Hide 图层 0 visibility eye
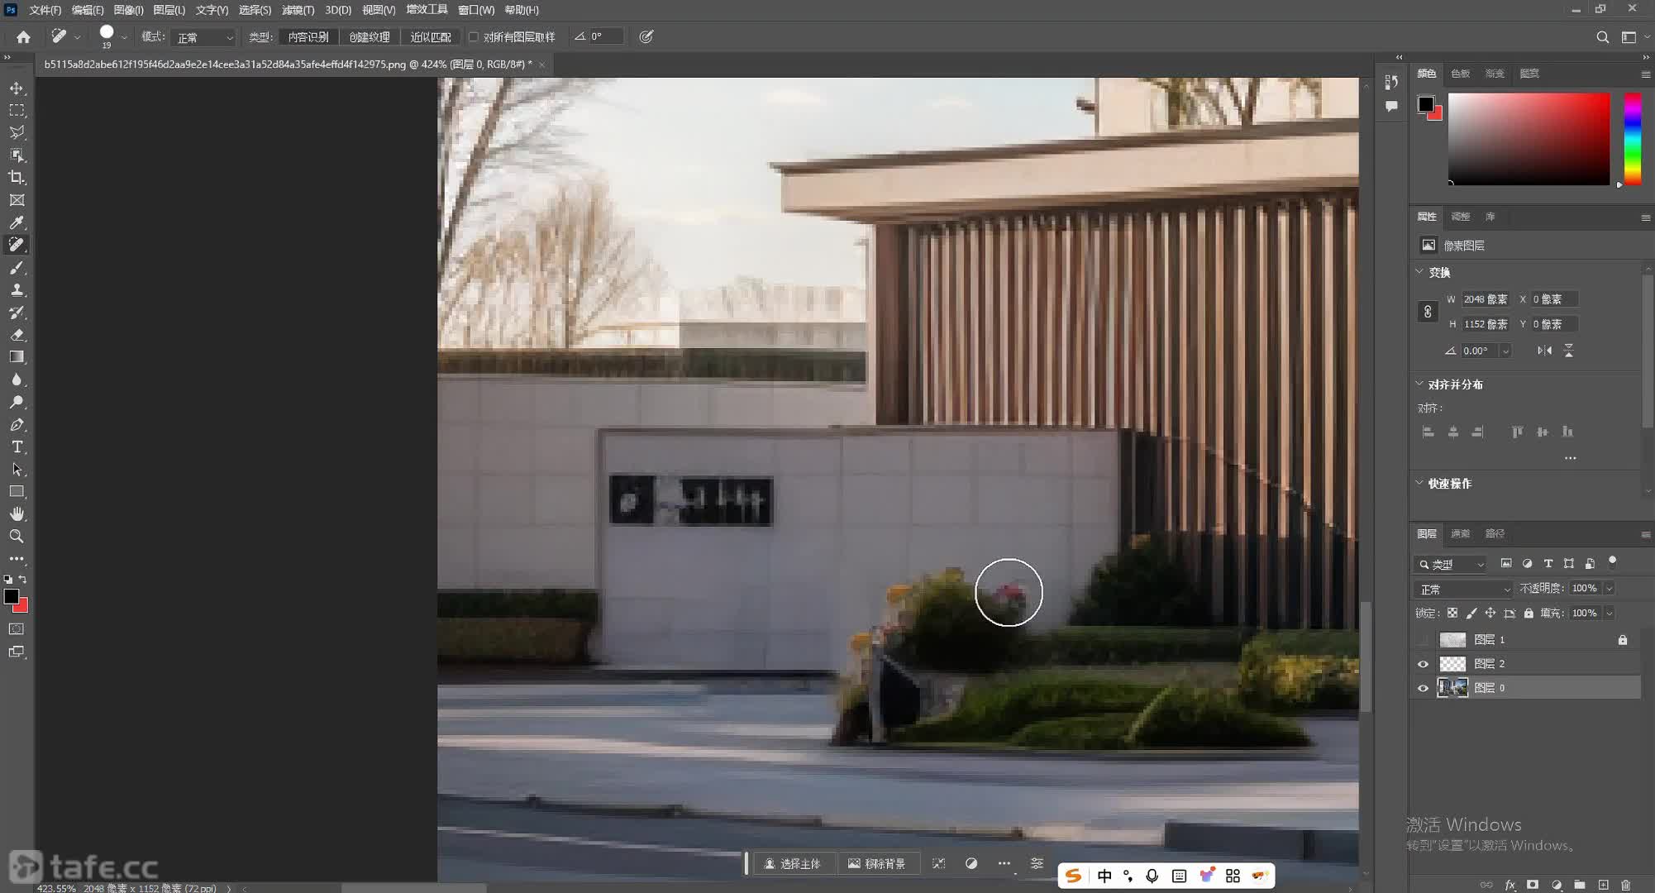Viewport: 1655px width, 893px height. click(x=1423, y=688)
